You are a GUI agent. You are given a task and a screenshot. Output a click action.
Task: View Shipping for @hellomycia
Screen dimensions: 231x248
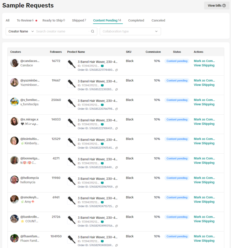click(x=204, y=182)
